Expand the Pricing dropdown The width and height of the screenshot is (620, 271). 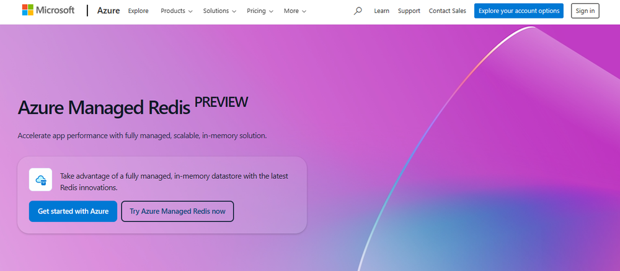point(260,11)
